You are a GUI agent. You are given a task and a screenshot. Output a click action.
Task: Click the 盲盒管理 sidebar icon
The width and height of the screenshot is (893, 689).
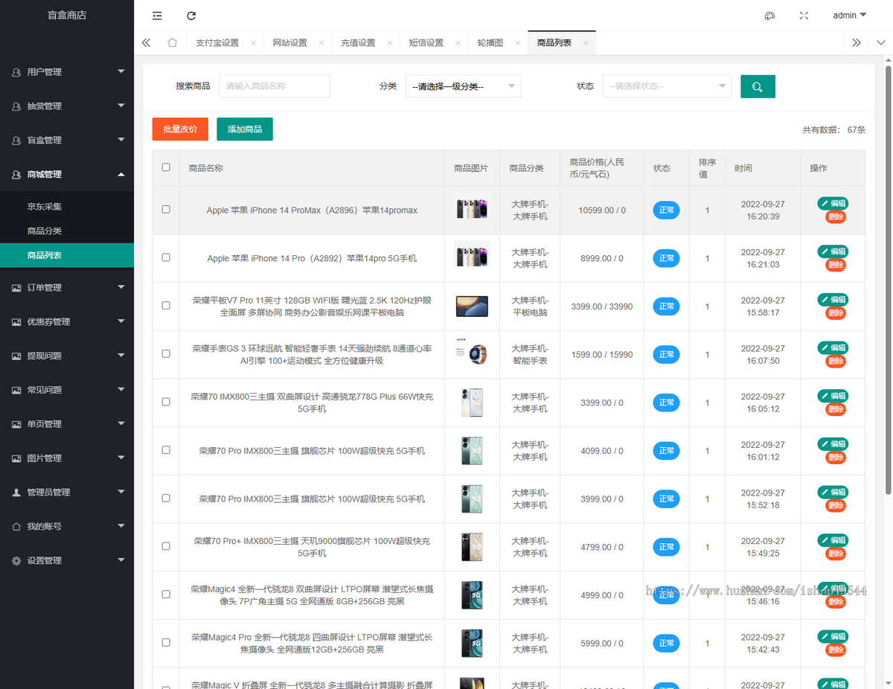tap(16, 140)
